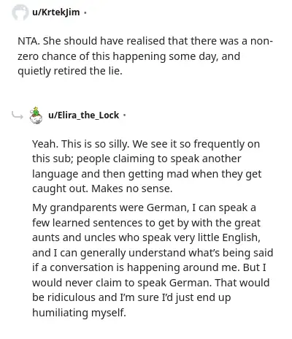This screenshot has width=292, height=339.
Task: Click the line "few learned sentences to get by"
Action: pos(146,223)
